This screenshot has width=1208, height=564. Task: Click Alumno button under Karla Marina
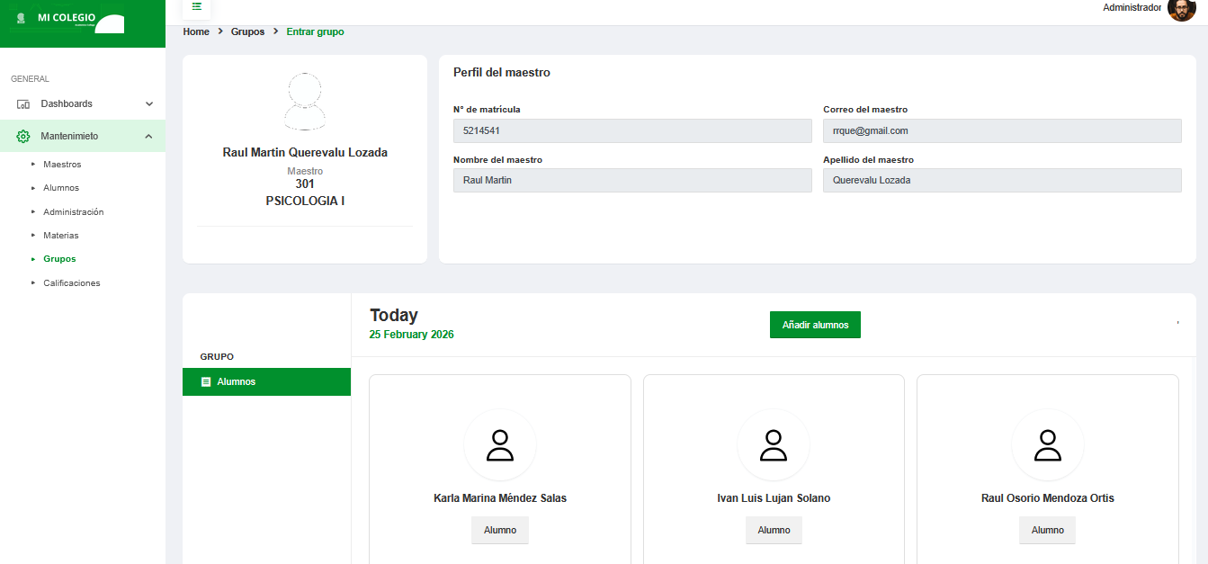(499, 531)
